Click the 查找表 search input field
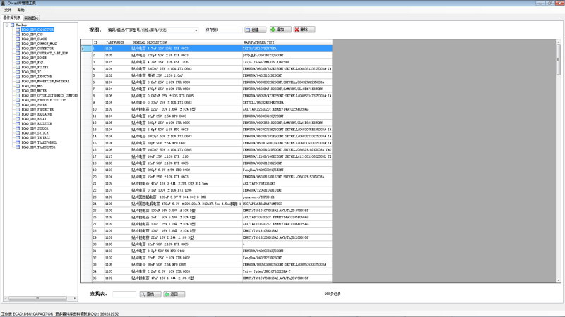Image resolution: width=565 pixels, height=317 pixels. tap(124, 293)
